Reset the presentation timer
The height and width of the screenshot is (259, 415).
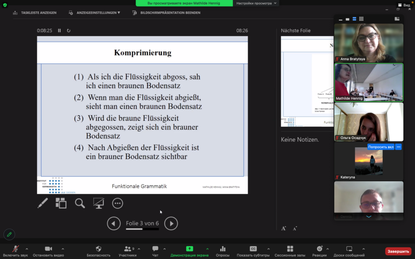tap(69, 30)
